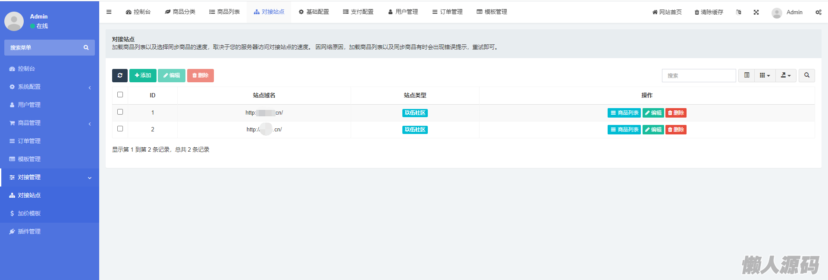Toggle the card view icon button
This screenshot has height=280, width=828.
pyautogui.click(x=746, y=75)
